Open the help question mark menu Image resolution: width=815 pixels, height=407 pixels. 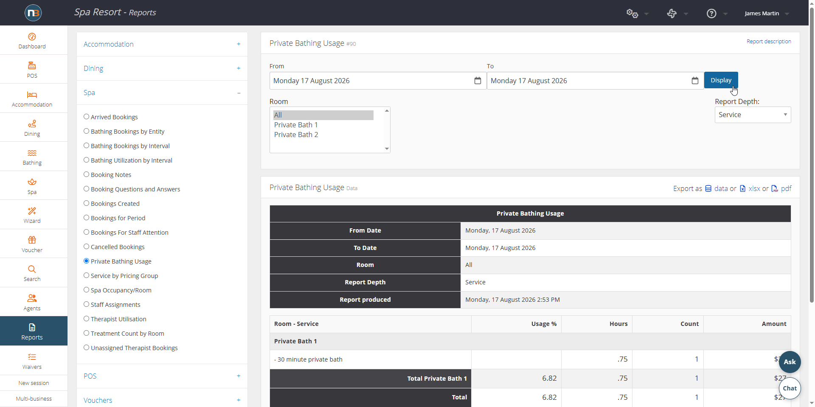(x=711, y=14)
